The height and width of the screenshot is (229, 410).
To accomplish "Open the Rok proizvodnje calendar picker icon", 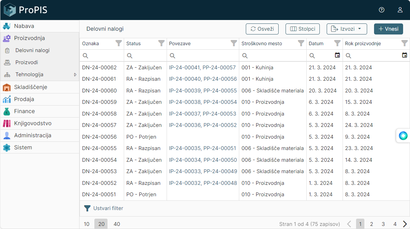I will (404, 55).
